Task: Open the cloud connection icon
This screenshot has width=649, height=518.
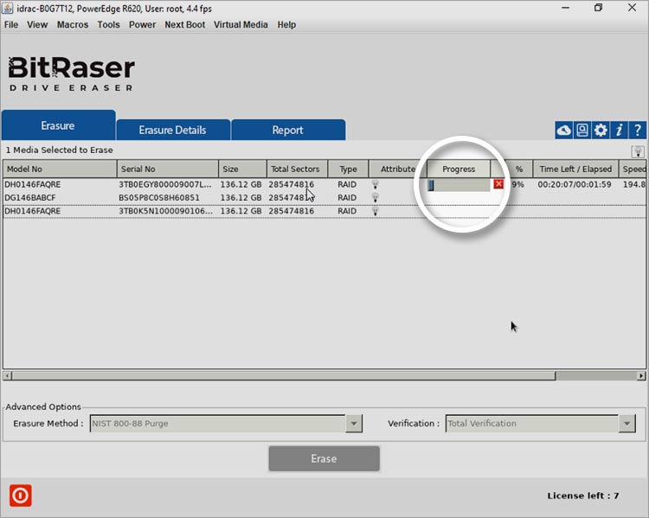Action: point(563,131)
